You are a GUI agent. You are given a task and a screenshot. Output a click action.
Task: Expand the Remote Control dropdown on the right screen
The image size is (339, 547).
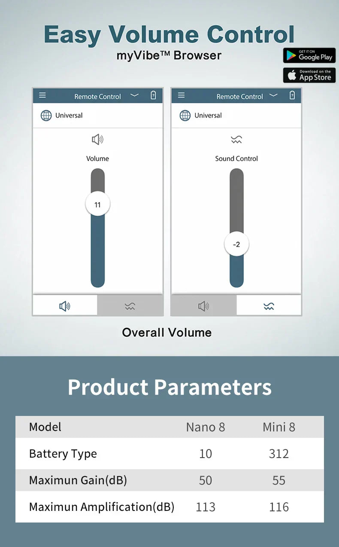pos(273,96)
